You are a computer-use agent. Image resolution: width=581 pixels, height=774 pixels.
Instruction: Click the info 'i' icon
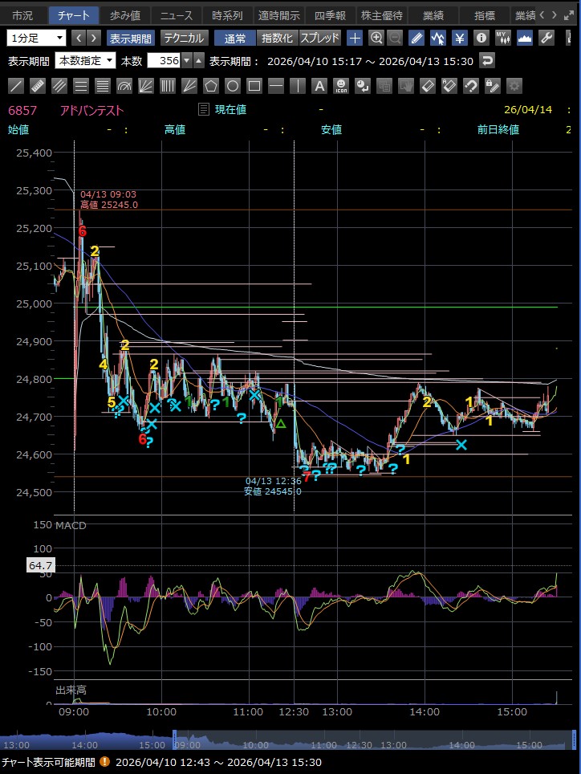[x=481, y=38]
